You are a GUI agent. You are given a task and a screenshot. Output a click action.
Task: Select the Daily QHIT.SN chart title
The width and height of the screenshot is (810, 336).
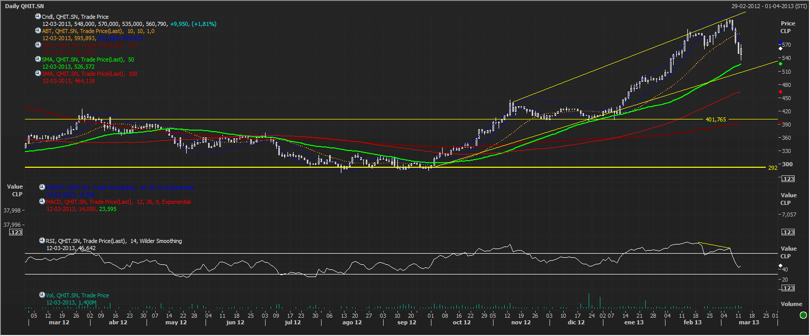tap(24, 6)
